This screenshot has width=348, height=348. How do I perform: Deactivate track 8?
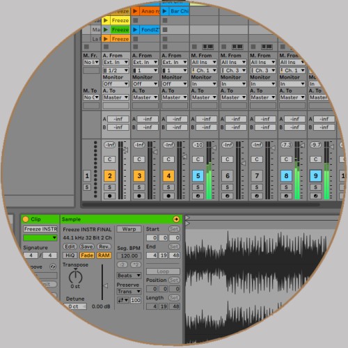[286, 176]
